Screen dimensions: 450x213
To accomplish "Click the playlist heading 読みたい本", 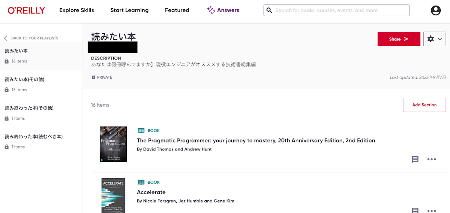I will [114, 36].
